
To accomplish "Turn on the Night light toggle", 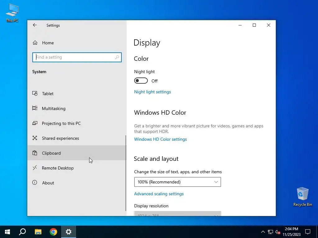I will 141,81.
